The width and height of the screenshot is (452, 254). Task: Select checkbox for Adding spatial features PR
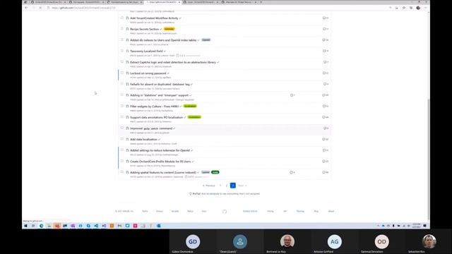[122, 172]
